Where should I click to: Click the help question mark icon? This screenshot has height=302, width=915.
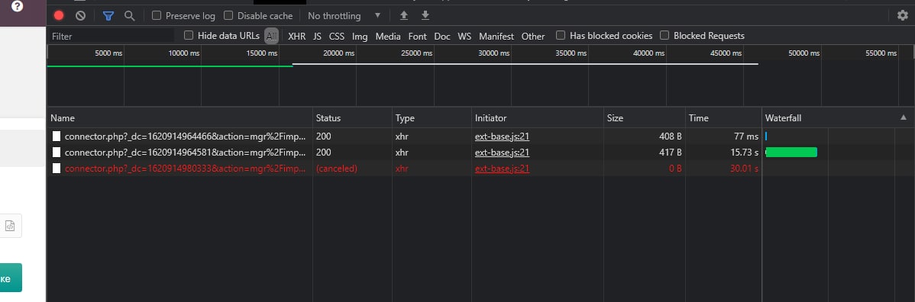(18, 6)
